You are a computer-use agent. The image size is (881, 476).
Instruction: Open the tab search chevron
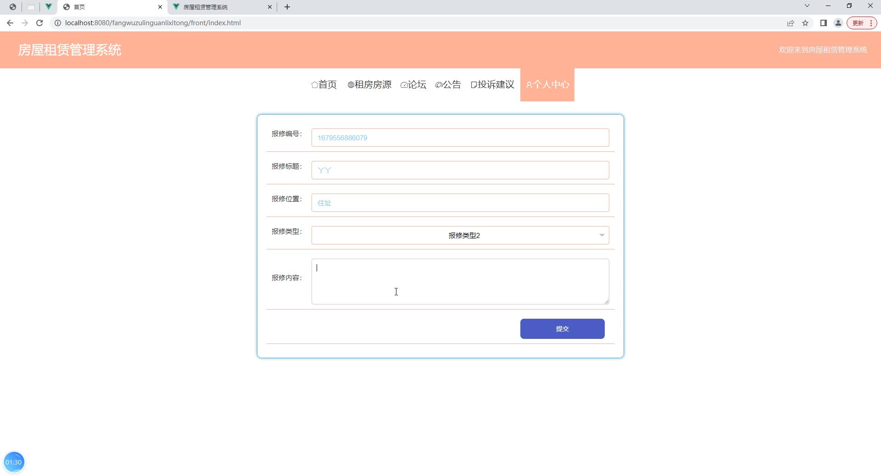807,6
